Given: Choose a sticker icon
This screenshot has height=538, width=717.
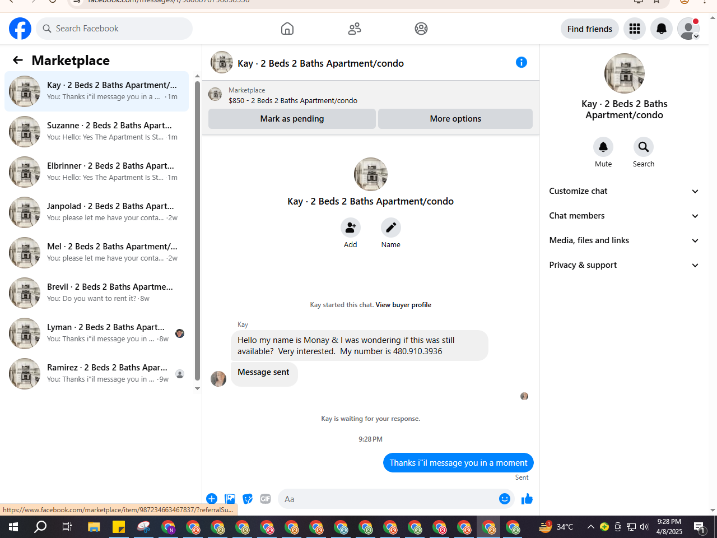Looking at the screenshot, I should [248, 499].
